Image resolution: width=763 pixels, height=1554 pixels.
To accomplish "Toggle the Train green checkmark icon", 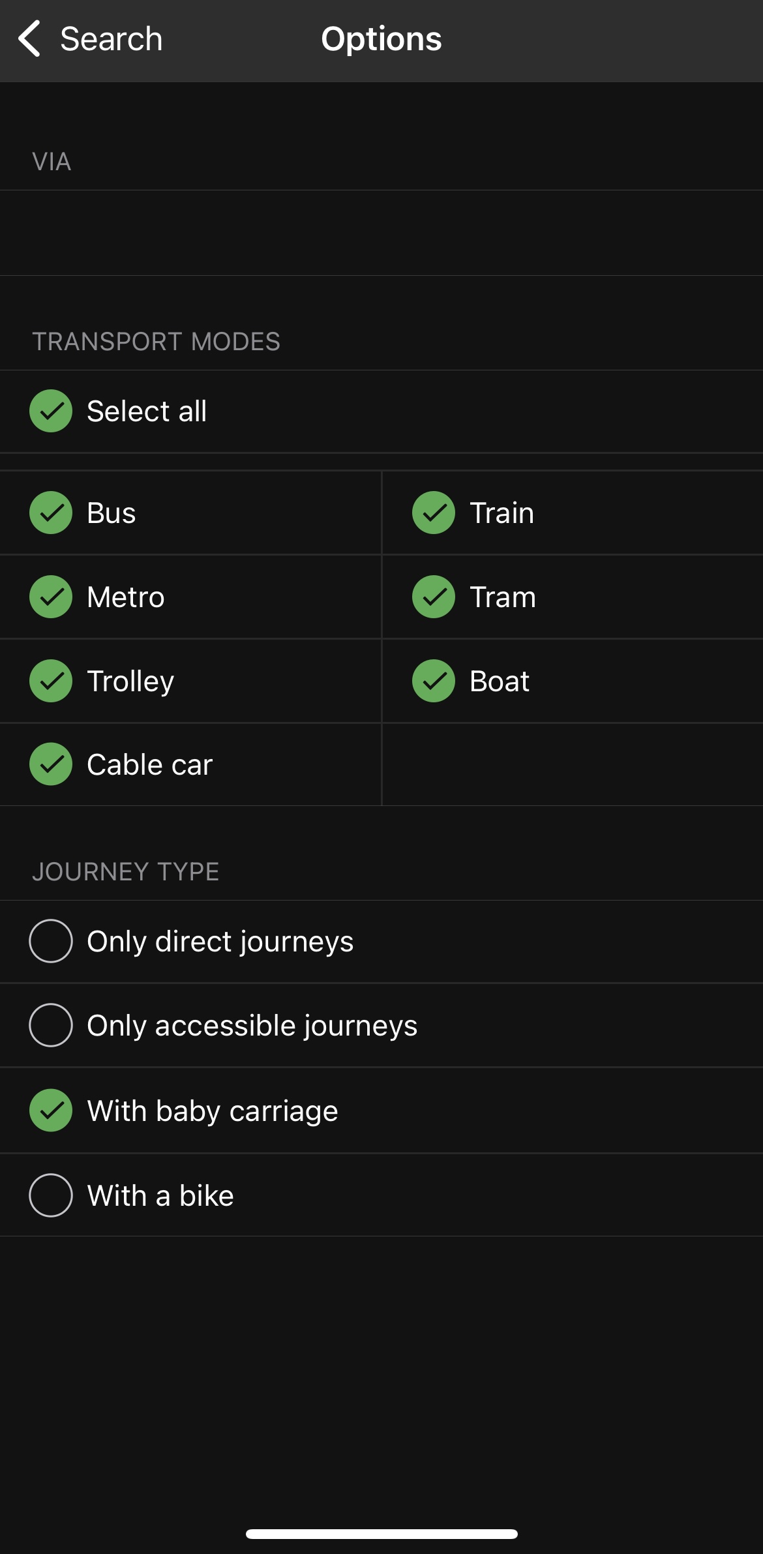I will (434, 513).
